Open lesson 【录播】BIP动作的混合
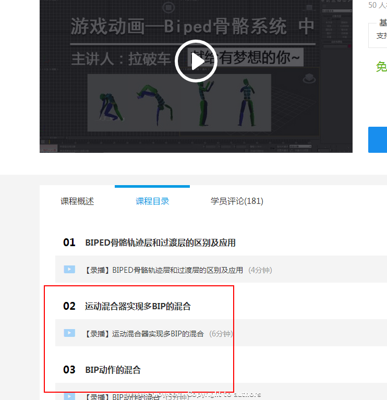Viewport: 387px width, 400px height. coord(122,397)
